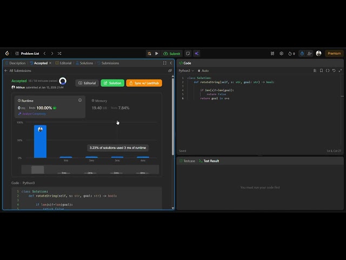The width and height of the screenshot is (346, 260).
Task: Switch to the Editorial tab
Action: (x=64, y=63)
